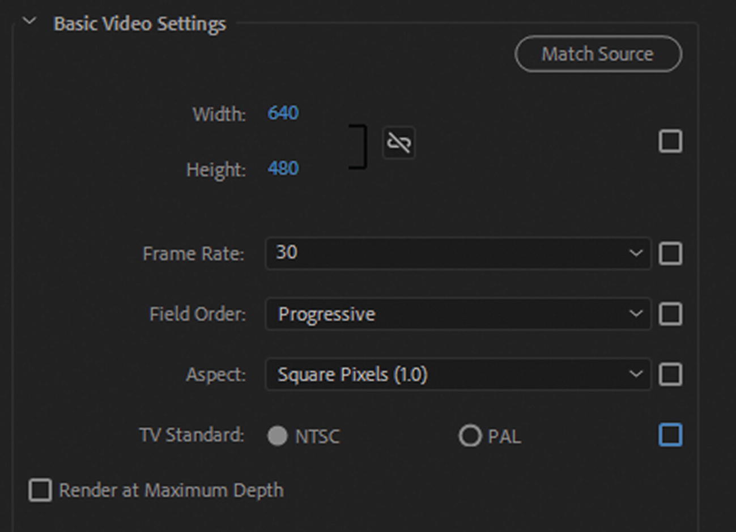Click the Basic Video Settings heading text
The height and width of the screenshot is (532, 736).
[139, 24]
